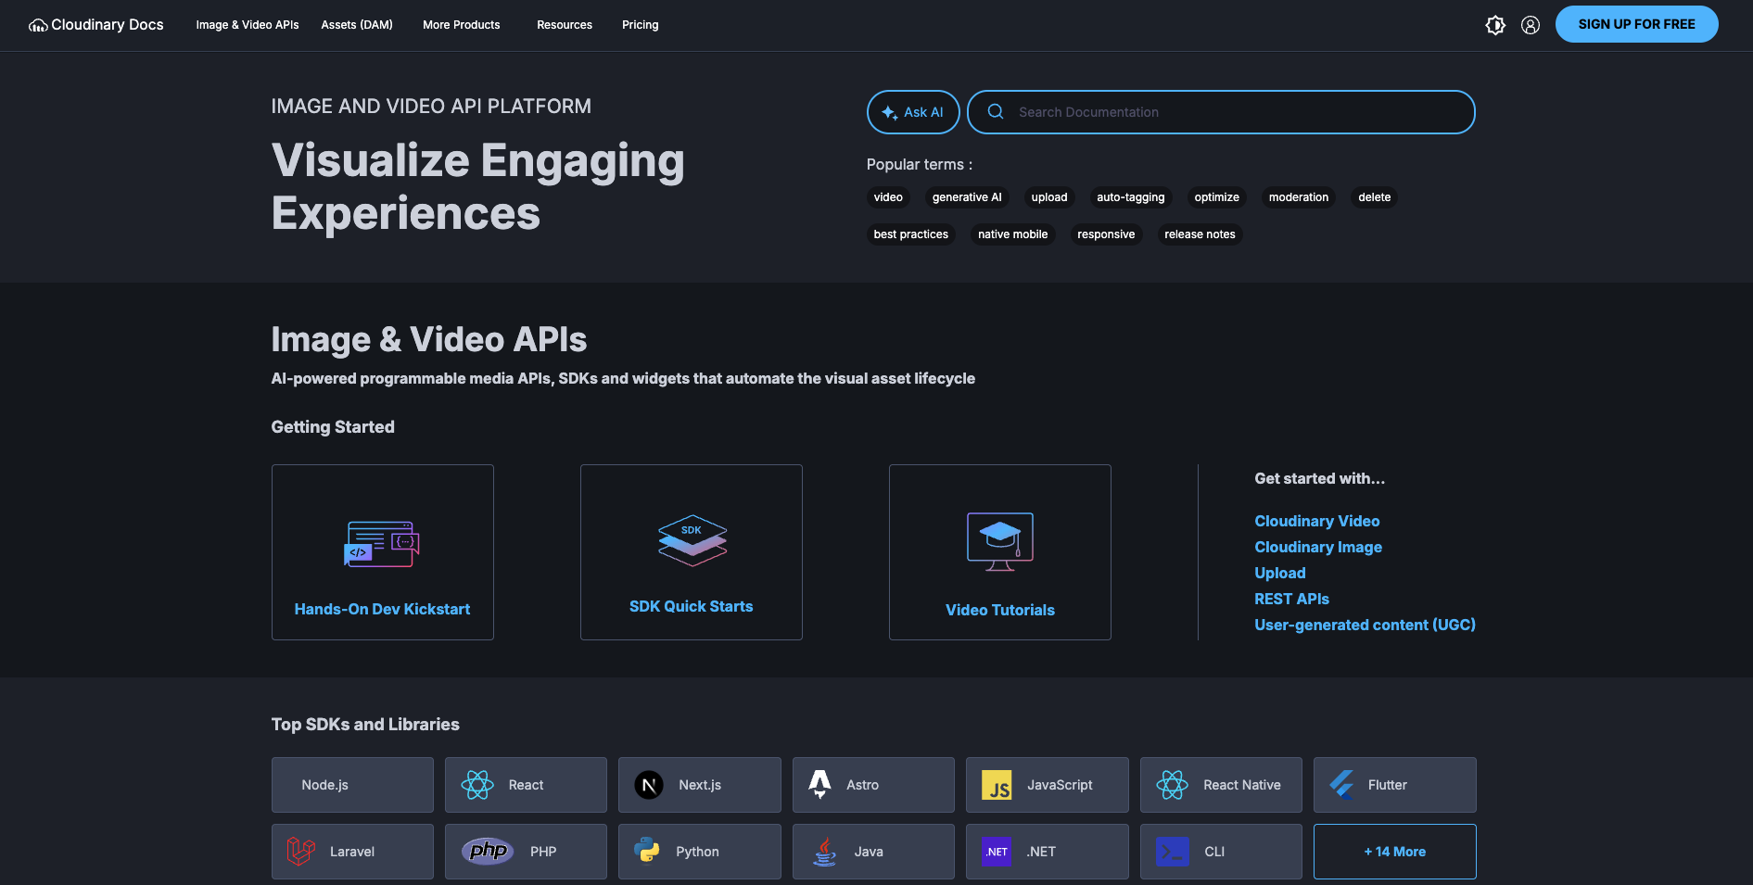
Task: Click the search magnifier icon
Action: pos(996,112)
